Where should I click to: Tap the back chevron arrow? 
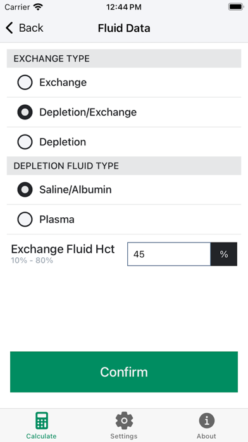coord(9,28)
